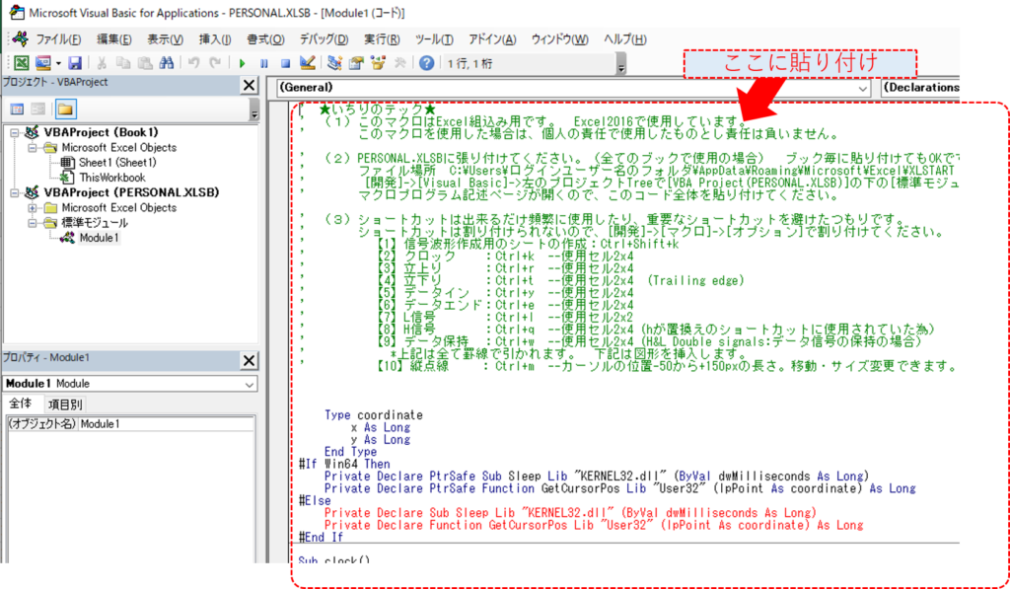Save the project with the floppy icon
Image resolution: width=1010 pixels, height=589 pixels.
pos(75,62)
